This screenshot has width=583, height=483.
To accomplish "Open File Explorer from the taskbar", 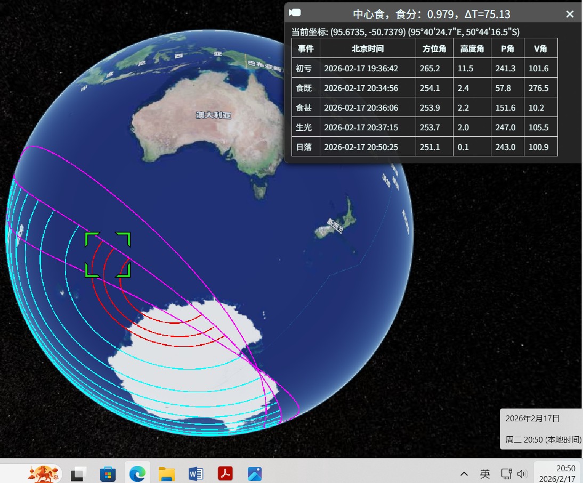I will 167,473.
